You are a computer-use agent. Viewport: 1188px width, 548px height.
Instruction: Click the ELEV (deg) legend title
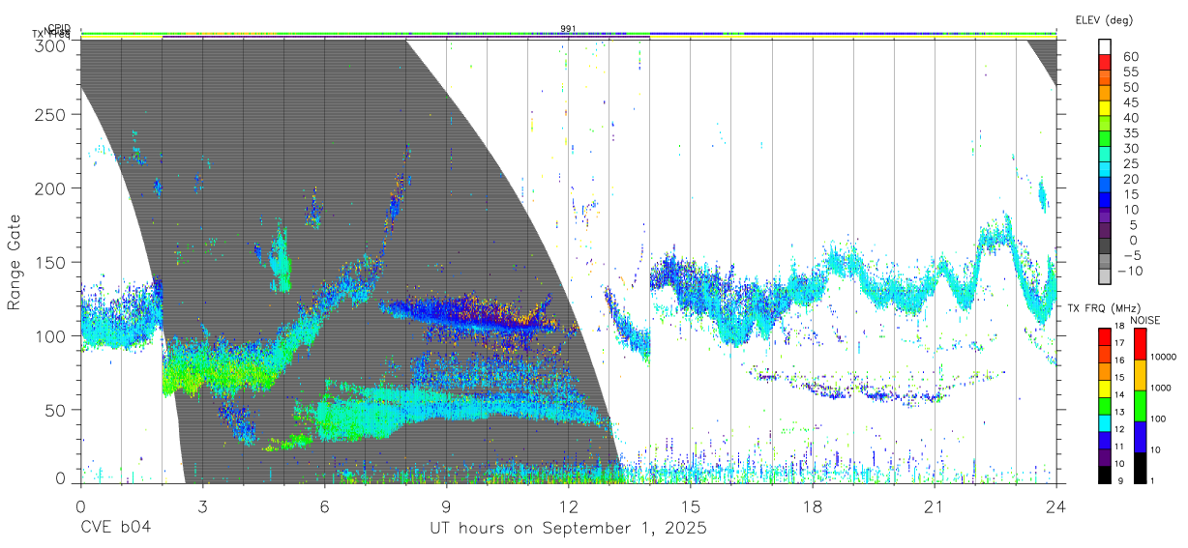(1103, 19)
